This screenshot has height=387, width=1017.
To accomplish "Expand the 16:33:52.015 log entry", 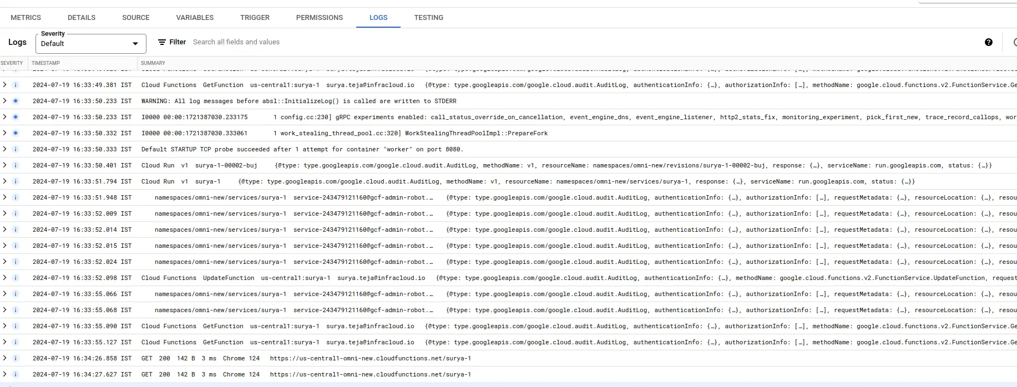I will click(x=4, y=246).
